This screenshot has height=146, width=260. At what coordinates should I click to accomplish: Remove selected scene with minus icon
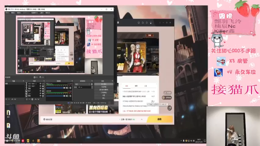[9, 99]
